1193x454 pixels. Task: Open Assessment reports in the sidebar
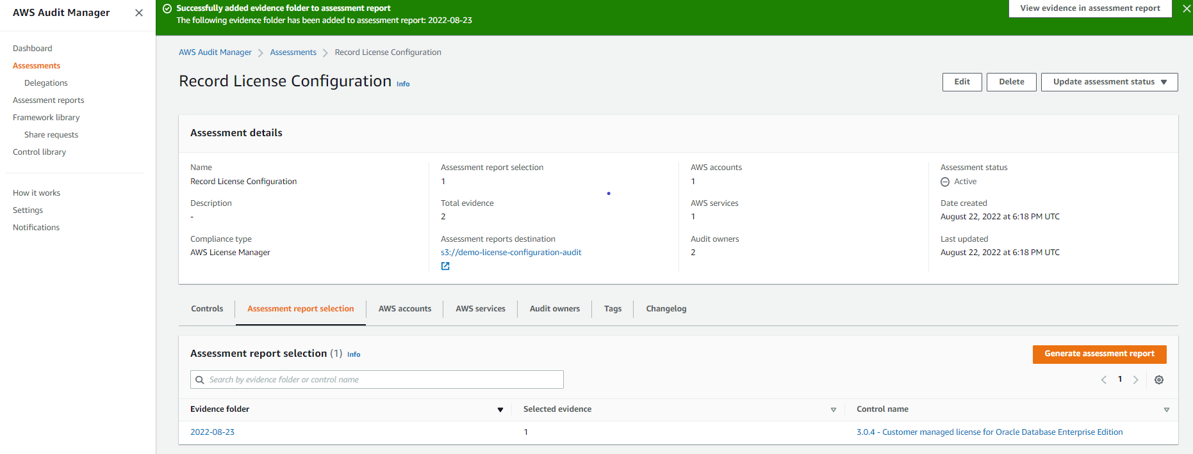point(49,100)
